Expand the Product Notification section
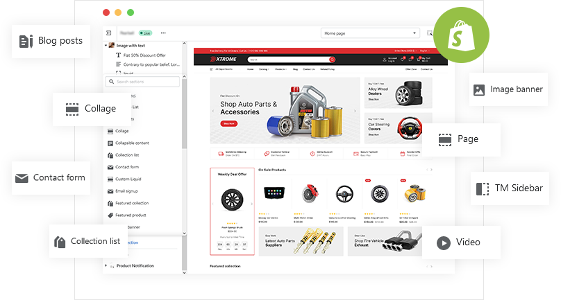 (x=106, y=265)
